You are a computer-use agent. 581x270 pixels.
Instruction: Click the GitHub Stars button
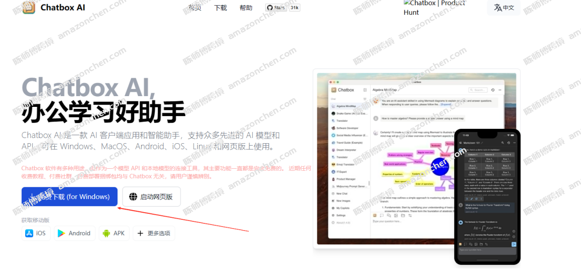tap(276, 8)
